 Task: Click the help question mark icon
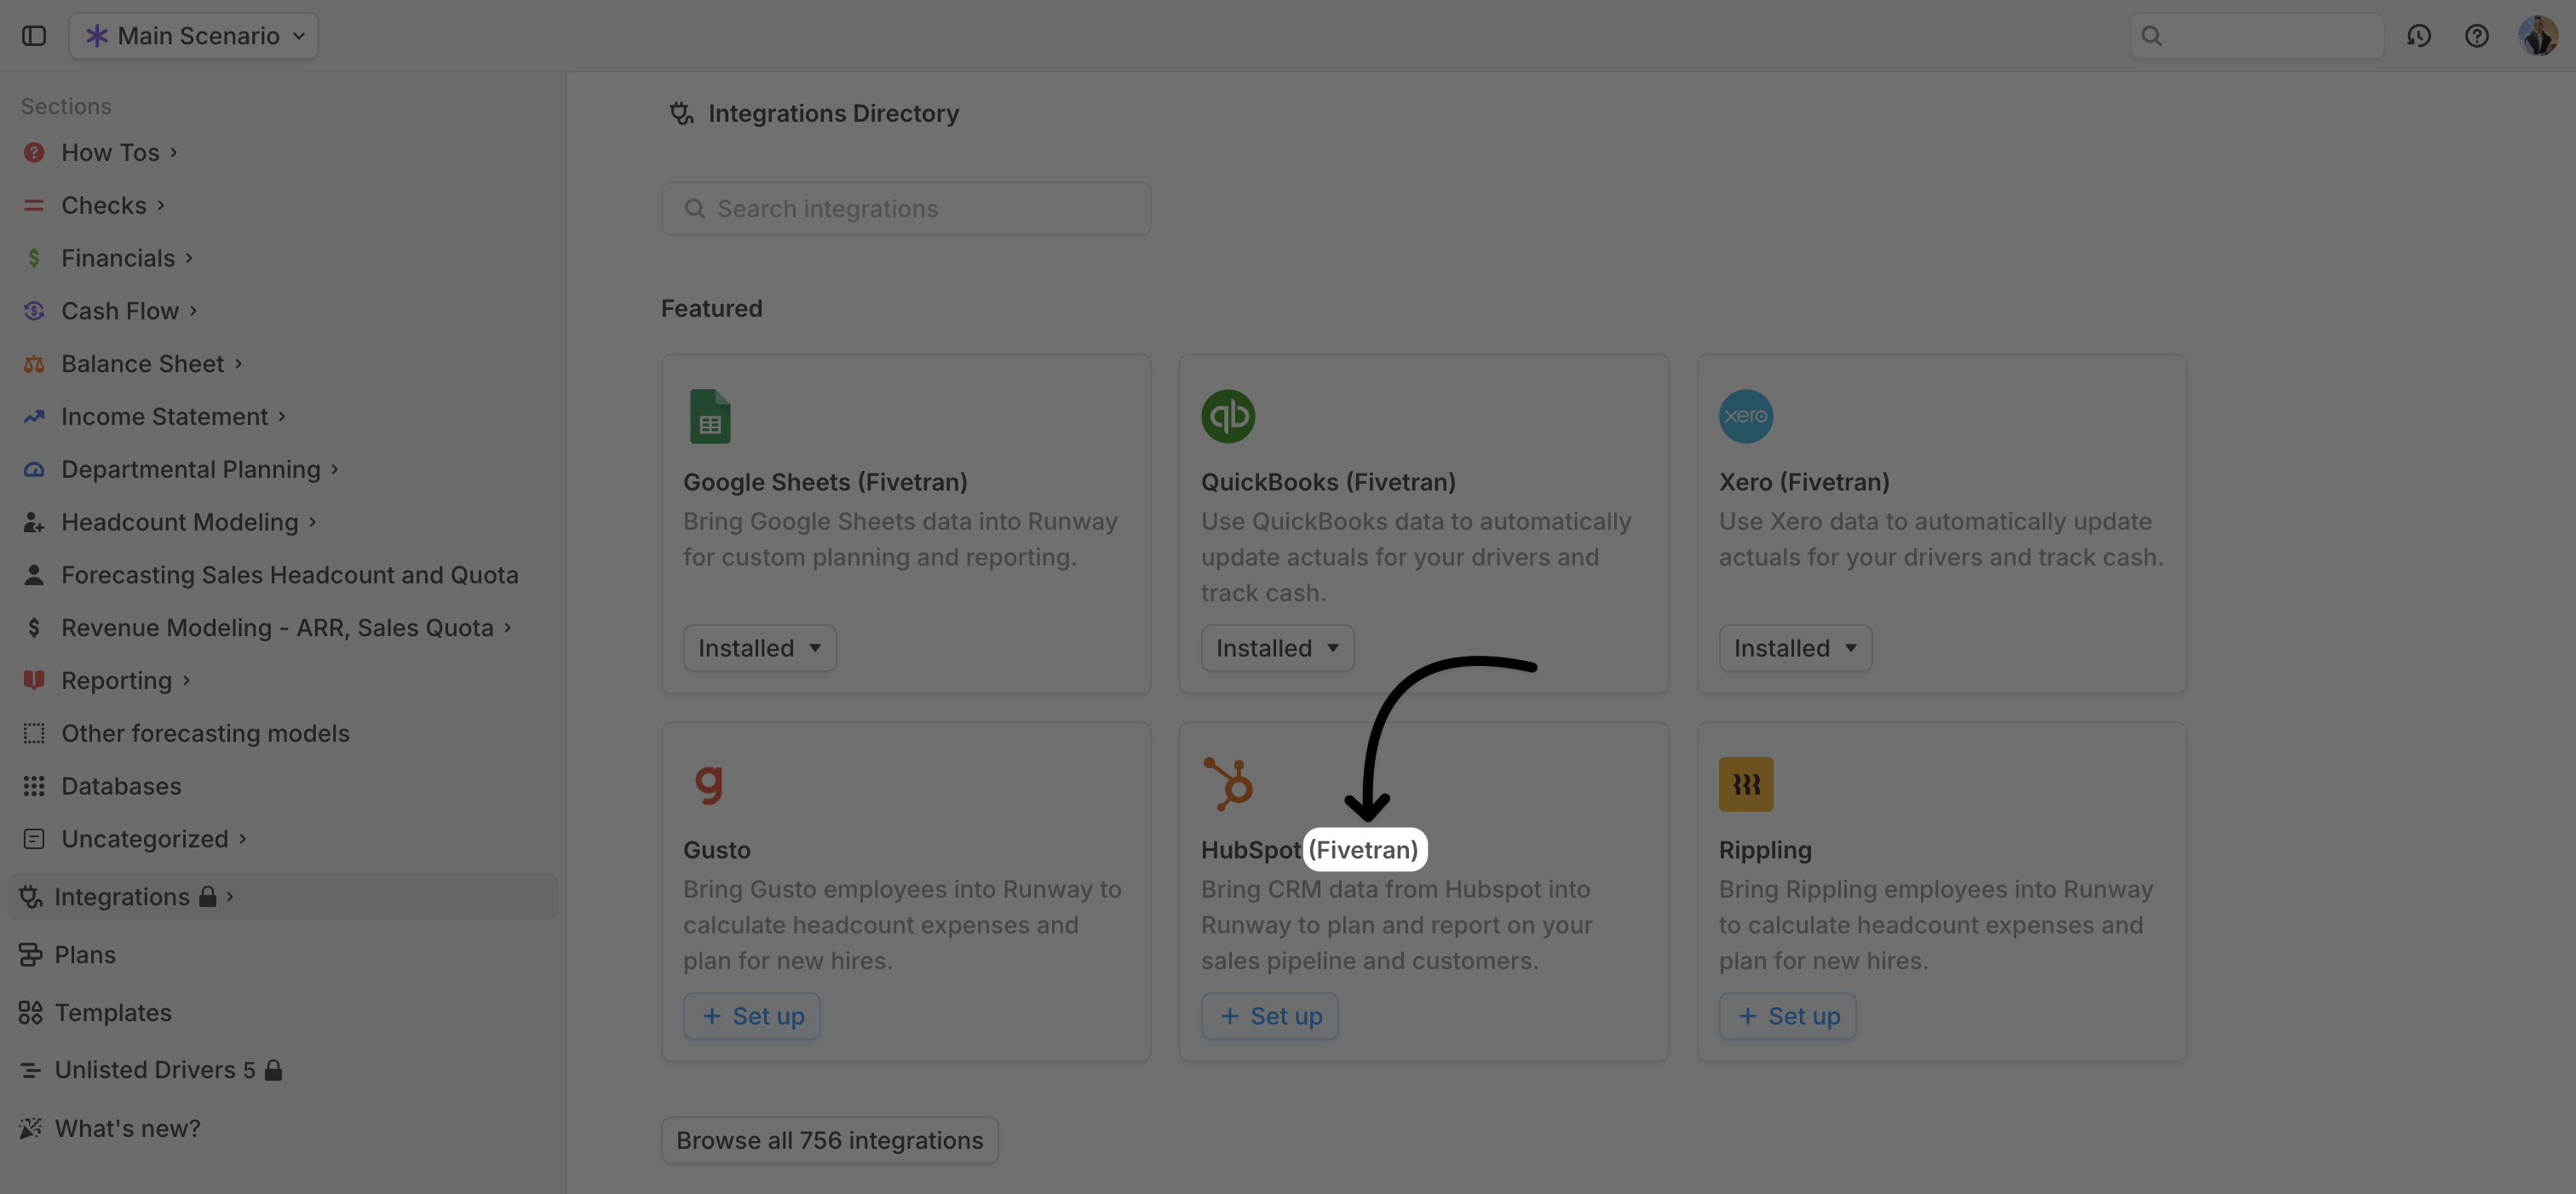click(x=2476, y=36)
